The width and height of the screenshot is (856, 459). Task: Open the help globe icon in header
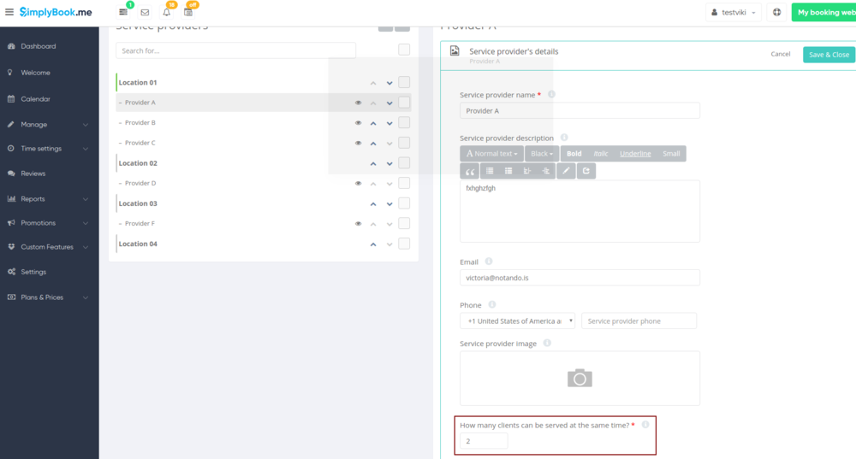pyautogui.click(x=776, y=13)
